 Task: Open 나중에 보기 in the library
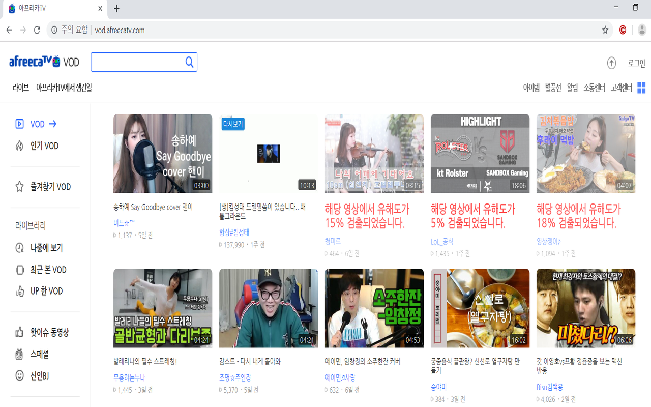pyautogui.click(x=46, y=248)
